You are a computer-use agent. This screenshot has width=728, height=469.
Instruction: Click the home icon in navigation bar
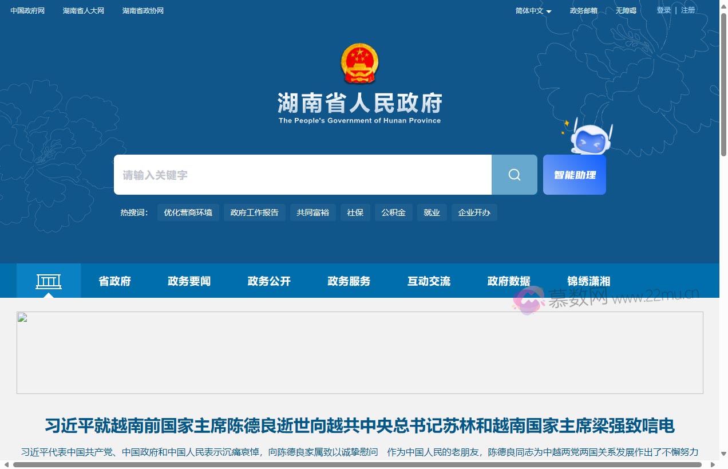pyautogui.click(x=49, y=281)
